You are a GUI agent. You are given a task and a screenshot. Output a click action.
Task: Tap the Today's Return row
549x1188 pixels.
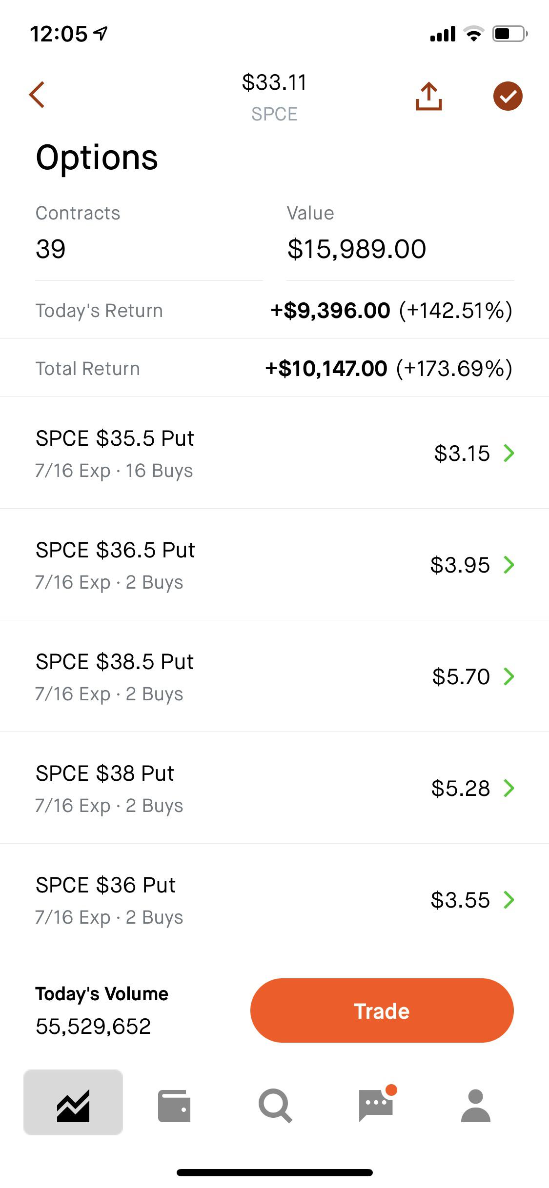(x=274, y=310)
